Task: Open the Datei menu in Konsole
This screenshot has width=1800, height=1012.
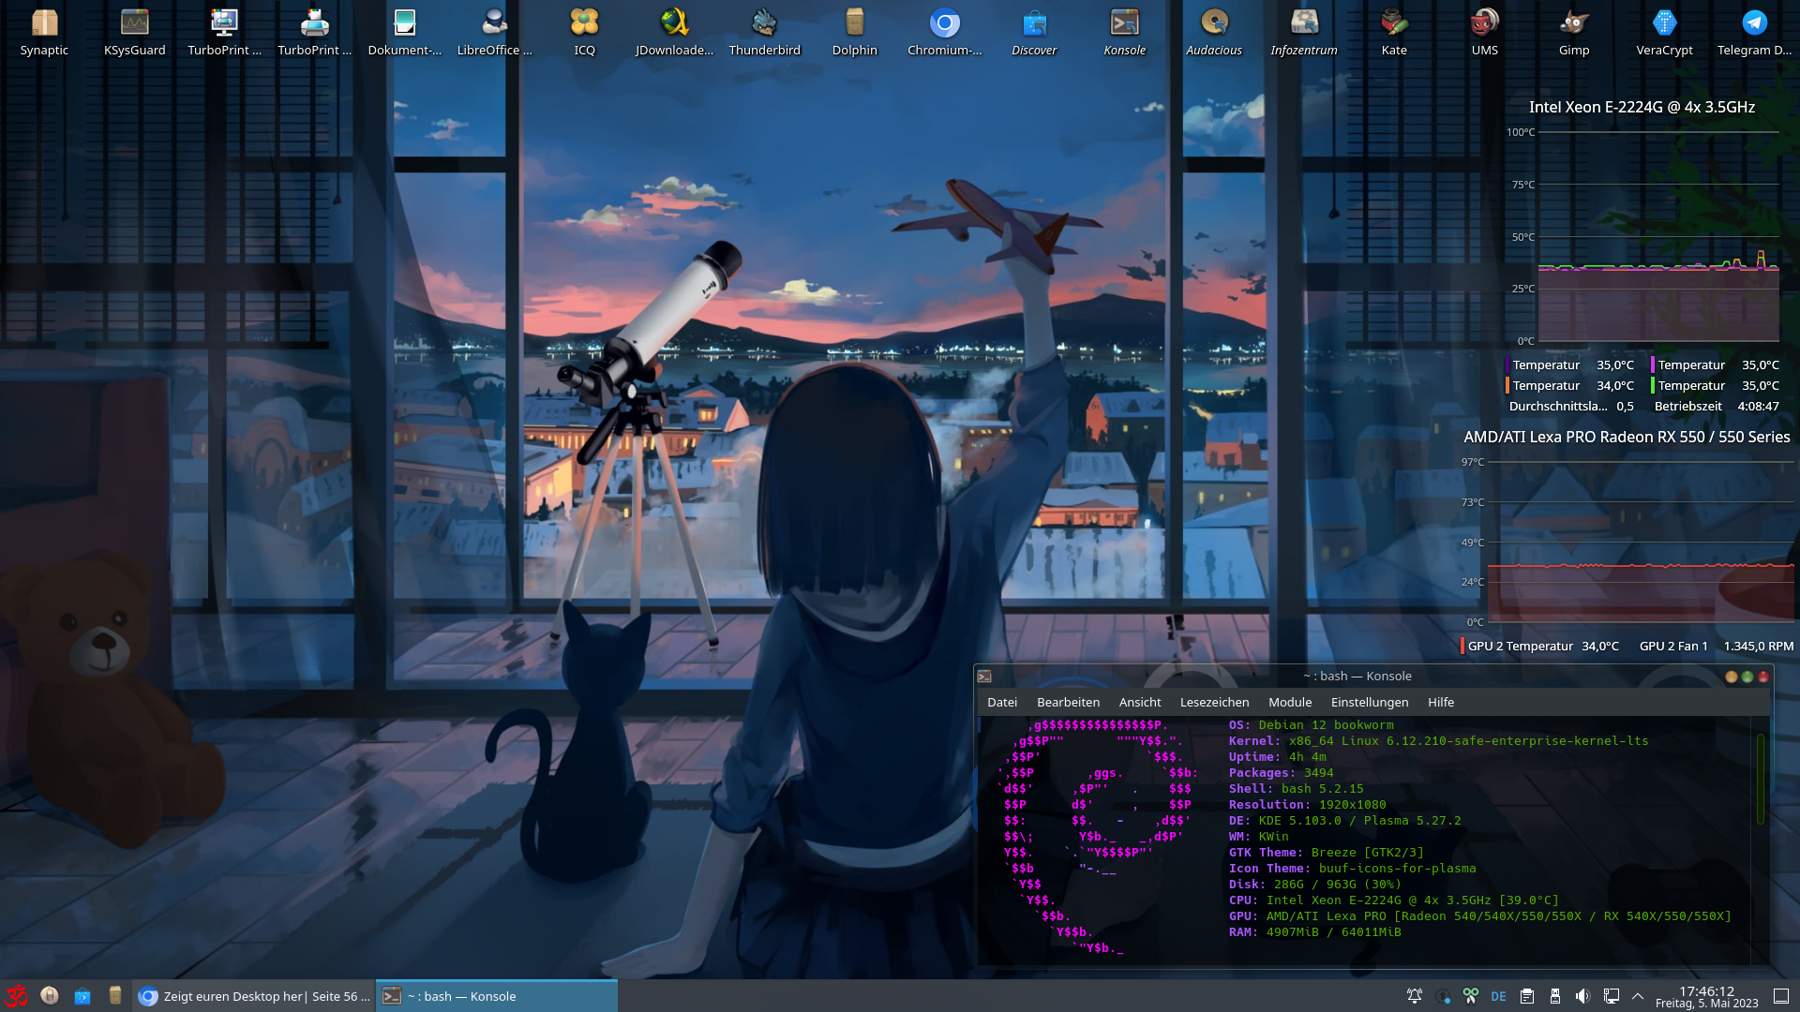Action: (x=1002, y=702)
